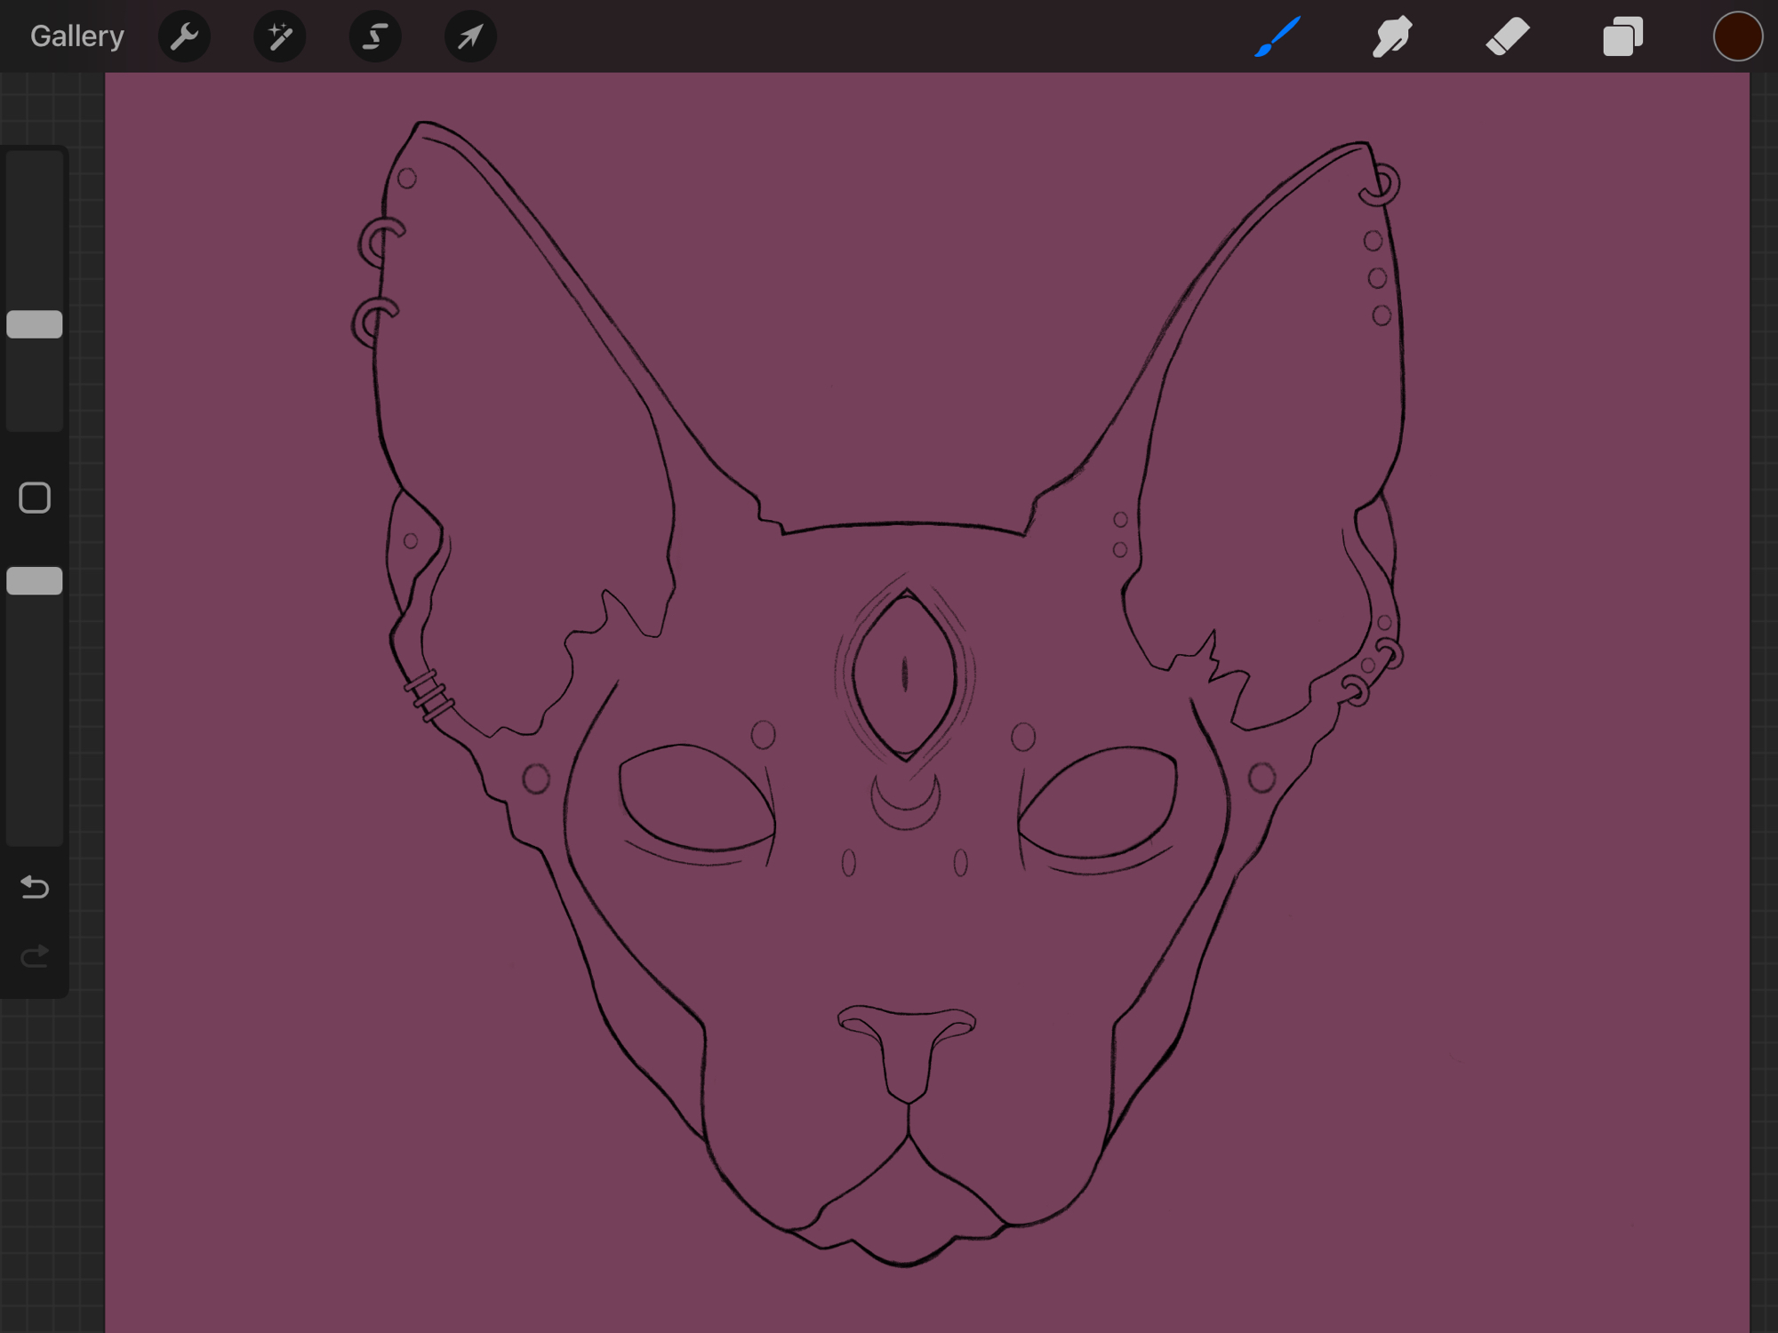Click the brush opacity slider handle
This screenshot has height=1333, width=1778.
pyautogui.click(x=35, y=581)
